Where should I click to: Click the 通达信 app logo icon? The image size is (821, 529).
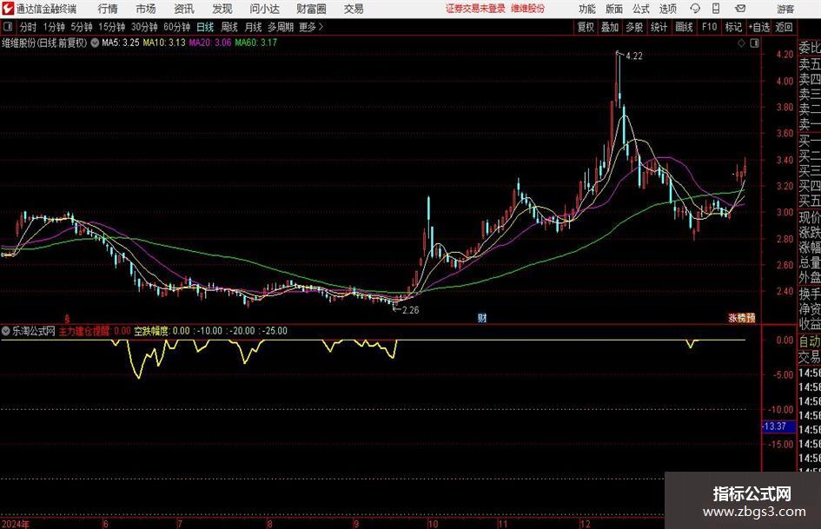coord(8,9)
